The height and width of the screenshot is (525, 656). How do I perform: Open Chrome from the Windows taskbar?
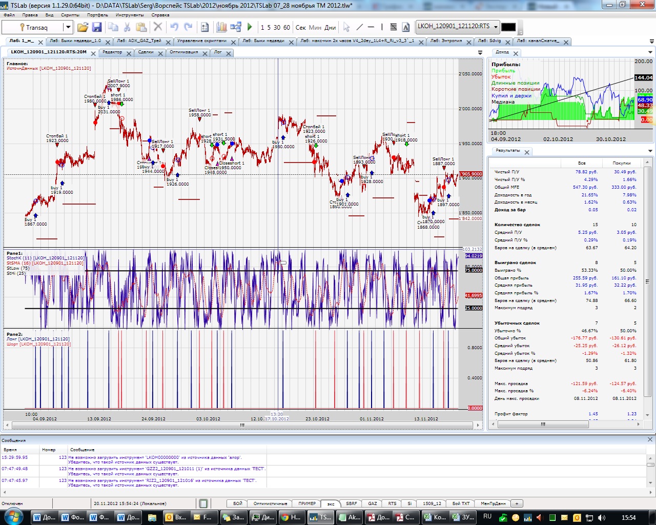(x=292, y=517)
